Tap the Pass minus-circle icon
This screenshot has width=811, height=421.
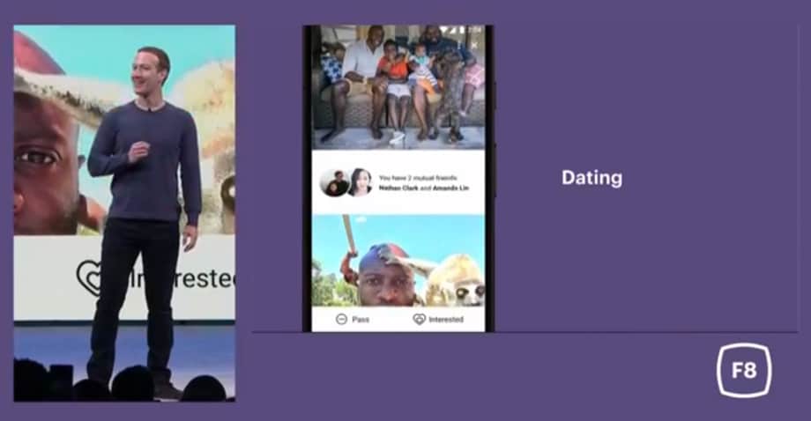(341, 320)
